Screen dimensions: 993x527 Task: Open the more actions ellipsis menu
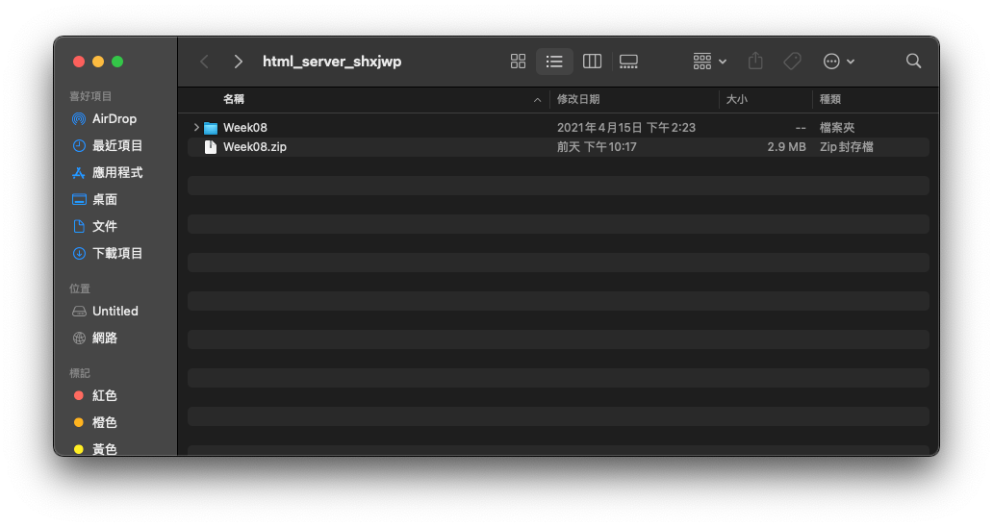tap(838, 62)
